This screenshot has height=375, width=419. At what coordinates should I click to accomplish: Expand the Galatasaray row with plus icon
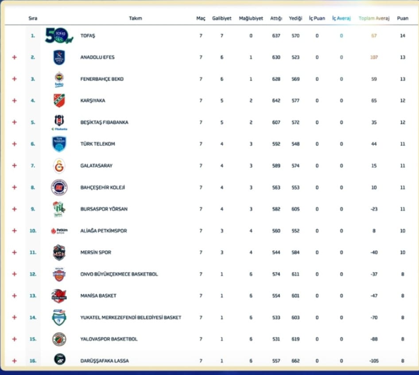point(14,165)
